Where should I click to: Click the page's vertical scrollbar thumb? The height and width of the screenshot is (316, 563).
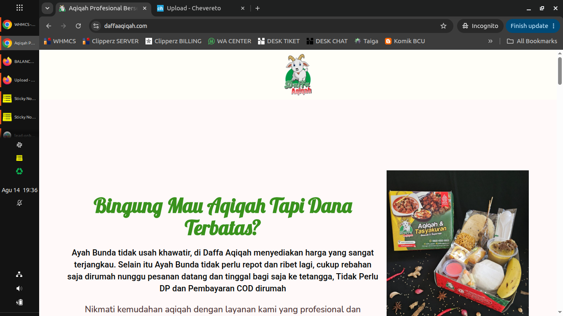(x=560, y=71)
